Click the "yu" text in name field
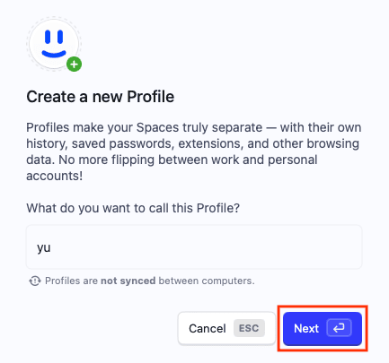Image resolution: width=389 pixels, height=363 pixels. tap(44, 248)
